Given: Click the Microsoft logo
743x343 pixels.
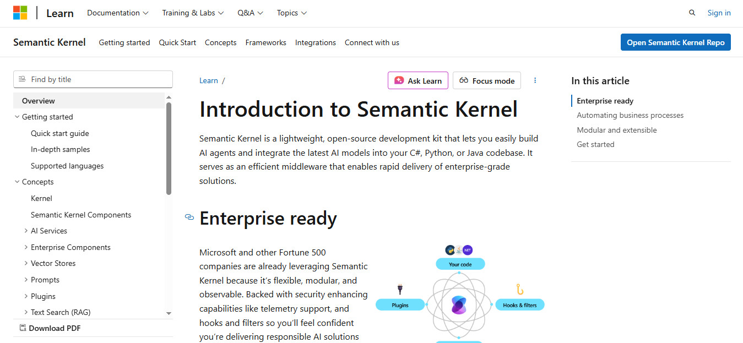Looking at the screenshot, I should click(20, 12).
